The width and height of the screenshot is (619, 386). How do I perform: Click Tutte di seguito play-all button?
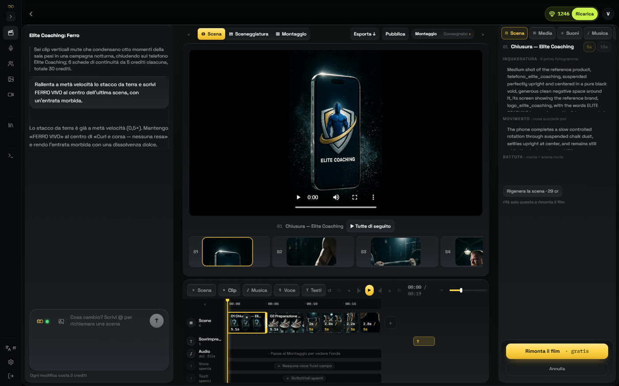click(371, 226)
